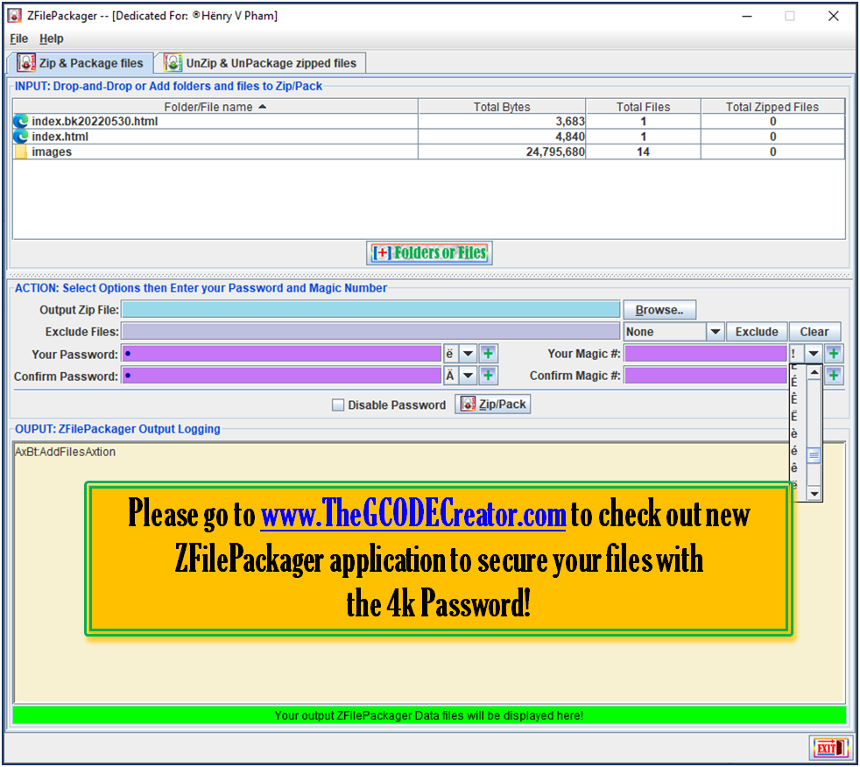Click into the Output Zip File field
Image resolution: width=860 pixels, height=767 pixels.
(370, 310)
